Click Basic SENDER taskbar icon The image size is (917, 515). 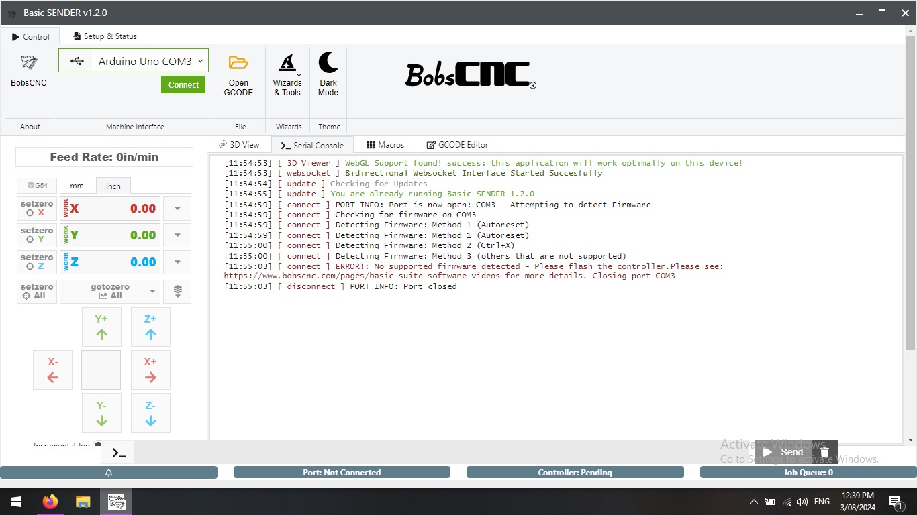coord(116,502)
